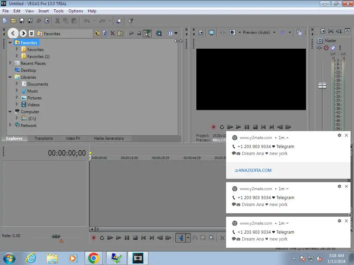Image resolution: width=354 pixels, height=265 pixels.
Task: Open the Options menu
Action: tap(76, 11)
